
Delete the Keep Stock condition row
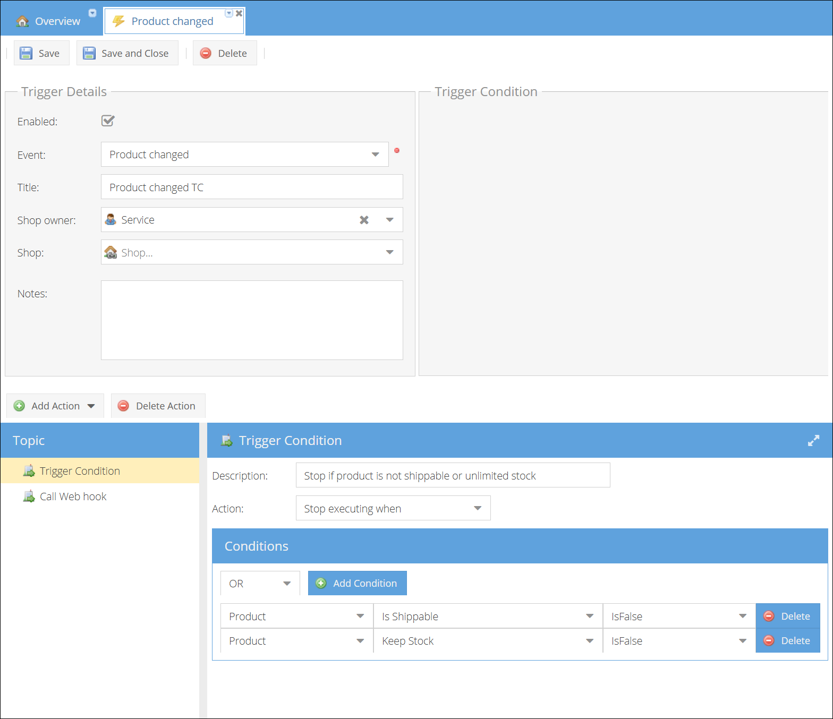pyautogui.click(x=788, y=640)
